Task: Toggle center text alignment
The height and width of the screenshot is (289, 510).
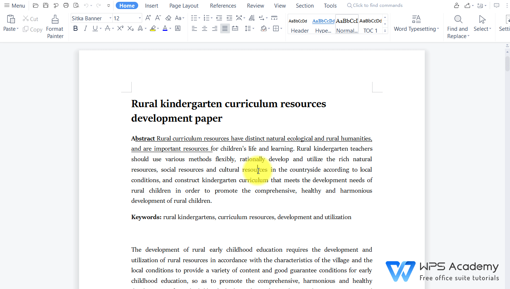Action: tap(204, 28)
